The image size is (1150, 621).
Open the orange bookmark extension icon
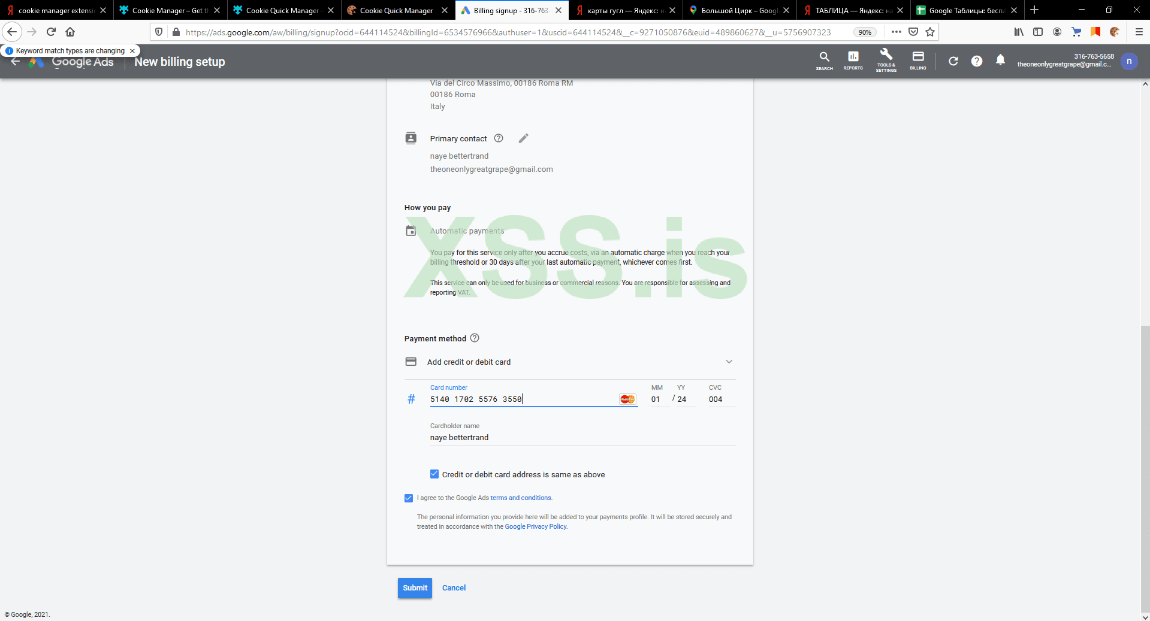1095,32
